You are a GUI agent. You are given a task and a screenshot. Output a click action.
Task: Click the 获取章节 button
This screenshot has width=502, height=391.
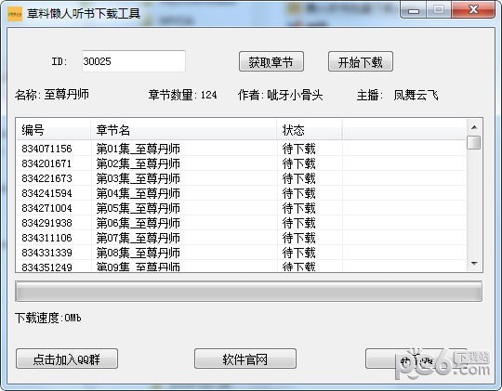(271, 61)
